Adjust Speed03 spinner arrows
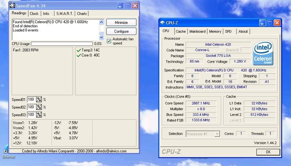291x166 pixels. click(x=39, y=115)
